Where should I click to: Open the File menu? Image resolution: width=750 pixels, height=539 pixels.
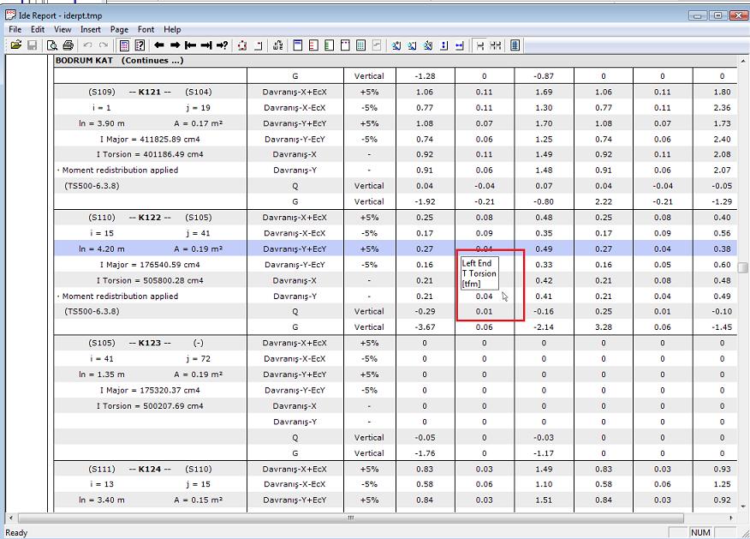tap(15, 29)
